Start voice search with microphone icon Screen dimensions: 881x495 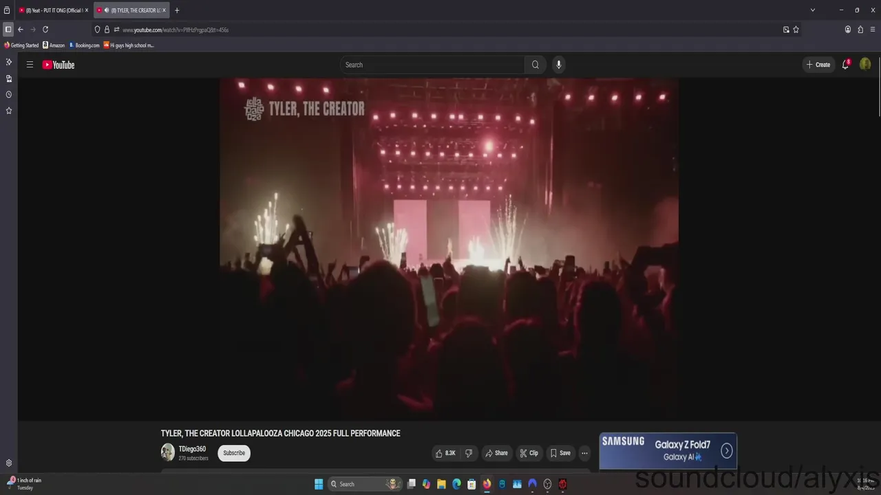pos(558,65)
